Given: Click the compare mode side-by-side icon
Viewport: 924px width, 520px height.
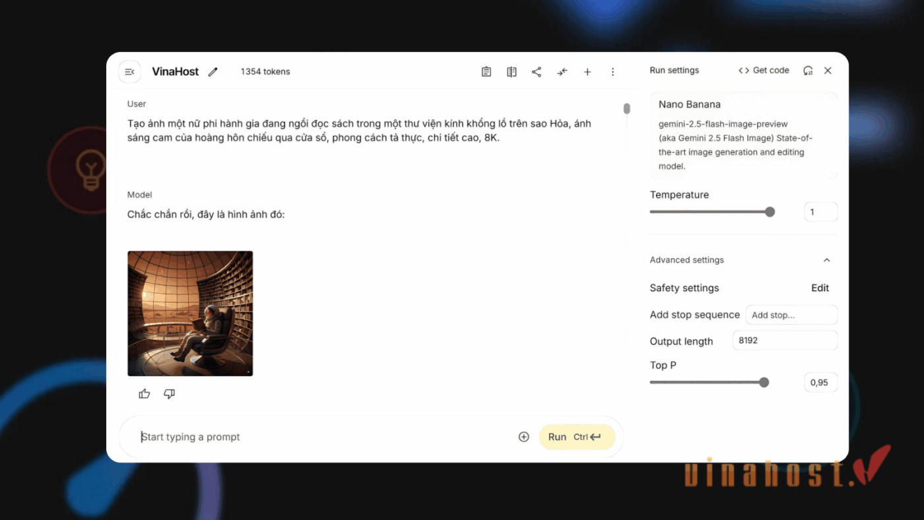Looking at the screenshot, I should pos(511,72).
